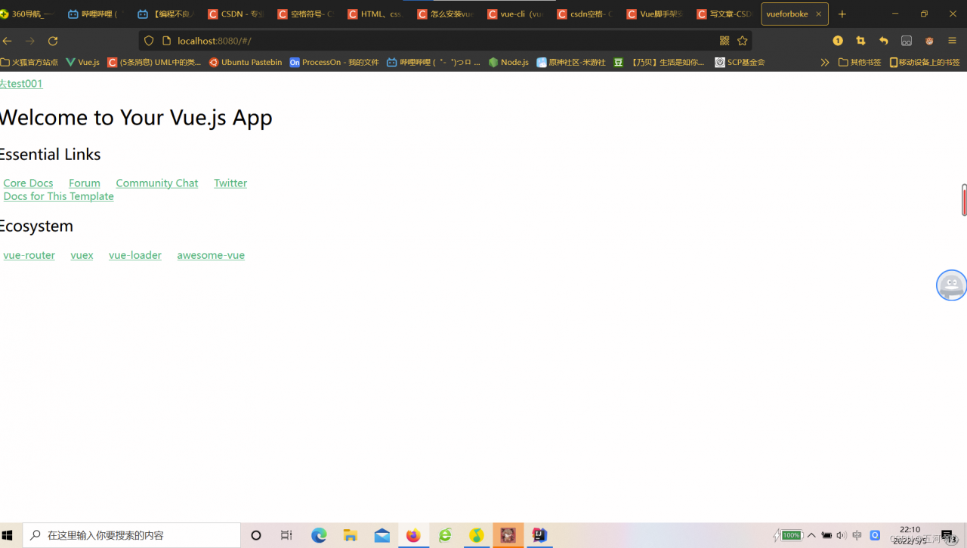The height and width of the screenshot is (548, 967).
Task: Open the Community Chat link
Action: click(x=157, y=183)
